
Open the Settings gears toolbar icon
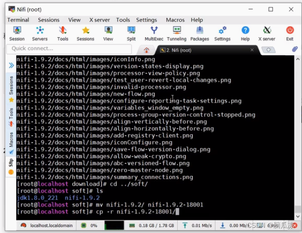(223, 33)
